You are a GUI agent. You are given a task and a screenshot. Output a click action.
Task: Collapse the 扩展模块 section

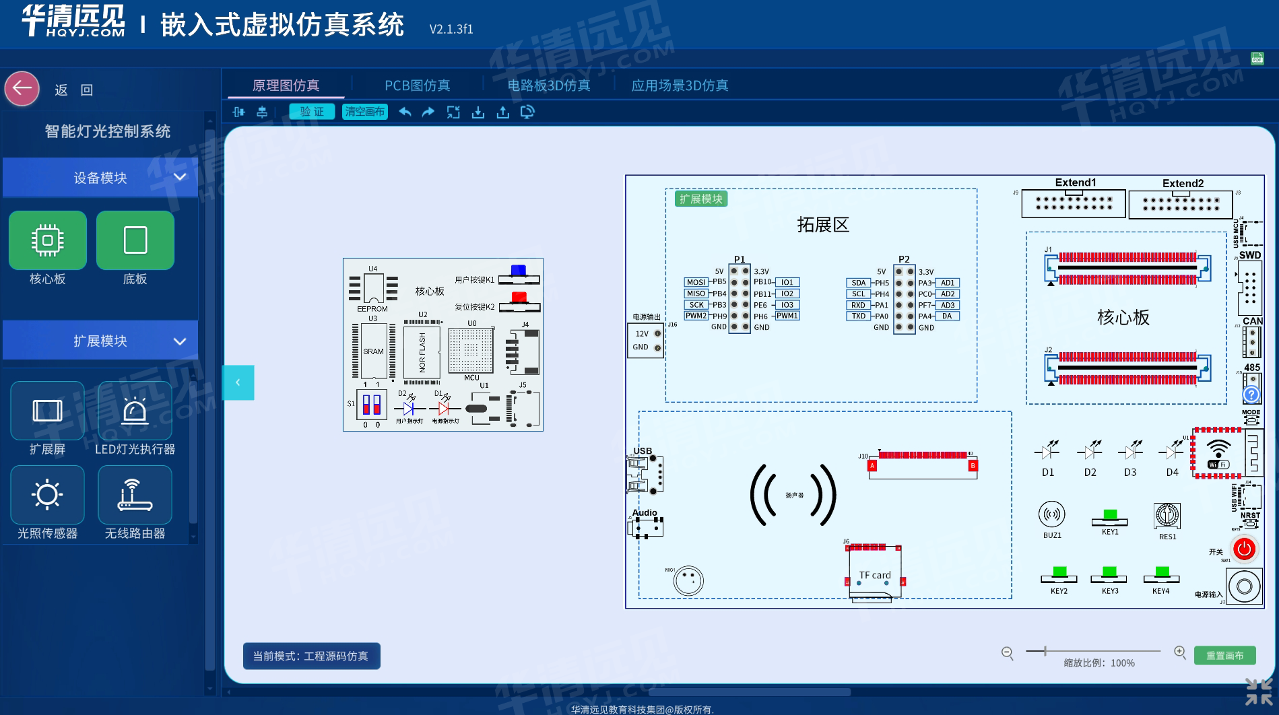[x=180, y=341]
